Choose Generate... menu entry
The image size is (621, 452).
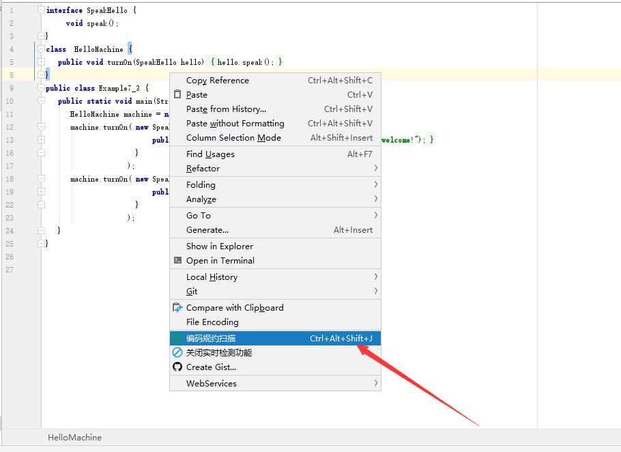click(275, 230)
